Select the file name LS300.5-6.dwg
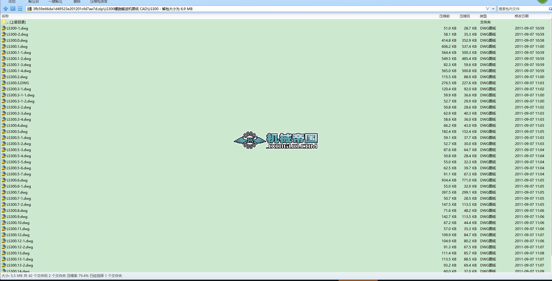 click(19, 168)
